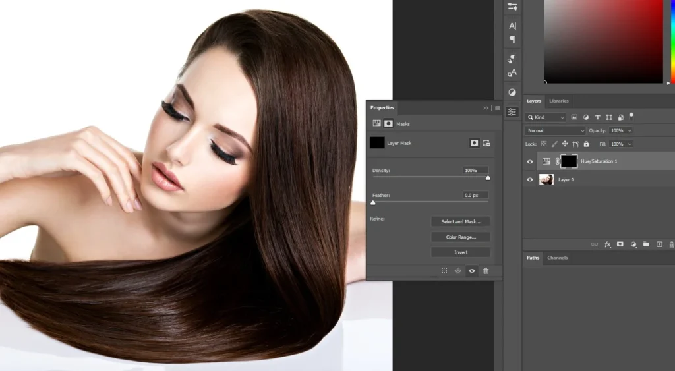The width and height of the screenshot is (675, 371).
Task: Select the Properties tab
Action: point(382,107)
